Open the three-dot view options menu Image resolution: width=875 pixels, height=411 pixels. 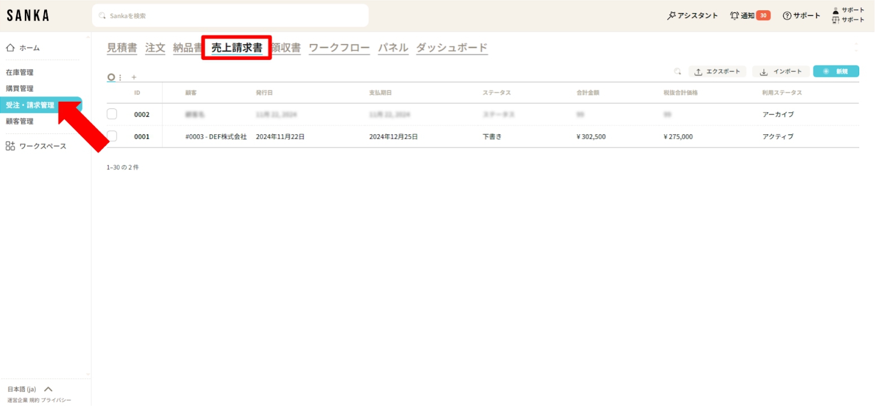tap(120, 77)
